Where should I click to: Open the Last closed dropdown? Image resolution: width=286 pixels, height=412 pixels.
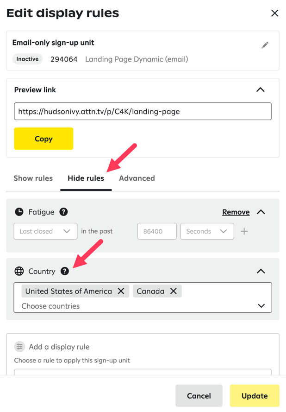click(45, 231)
